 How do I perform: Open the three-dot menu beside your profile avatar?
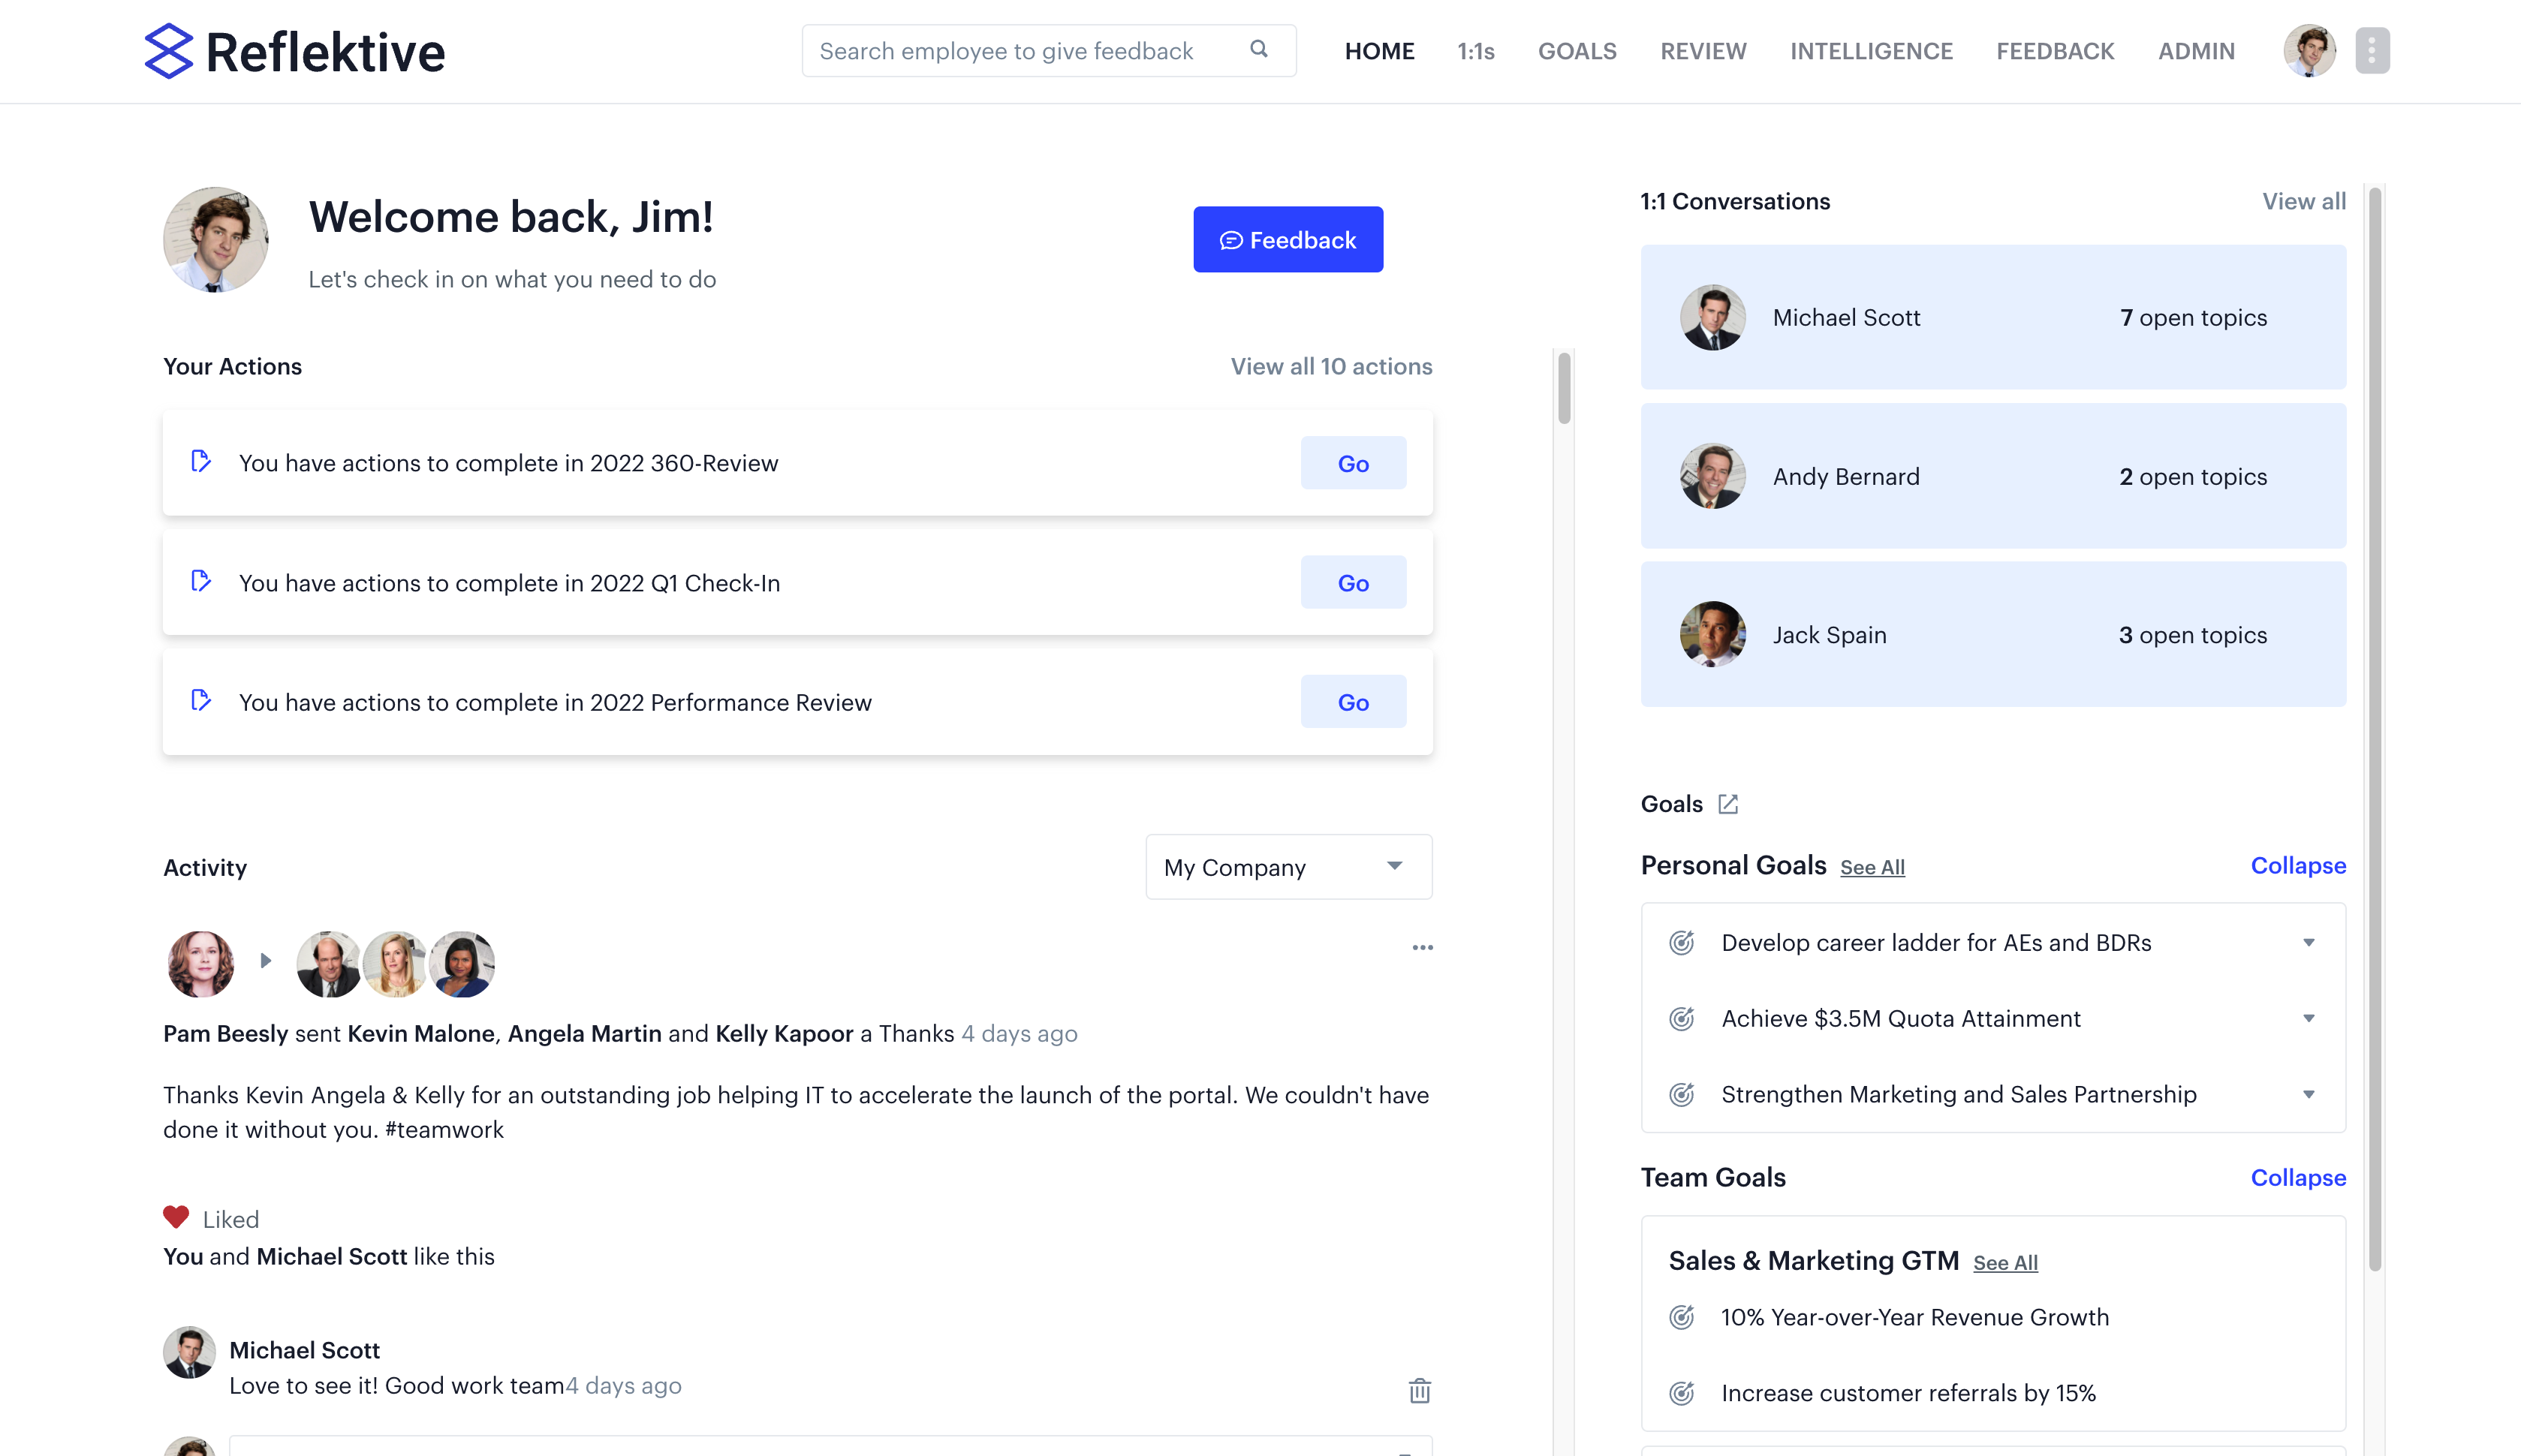pyautogui.click(x=2372, y=50)
